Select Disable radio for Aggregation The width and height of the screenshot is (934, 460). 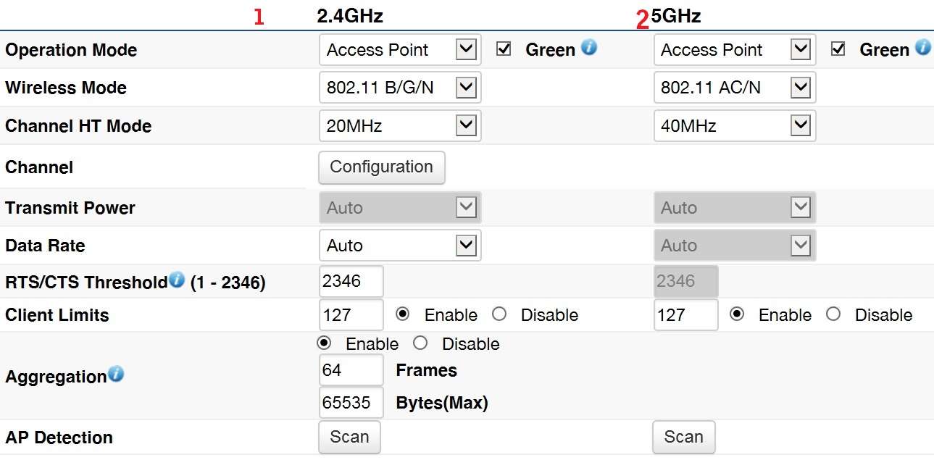[x=420, y=343]
